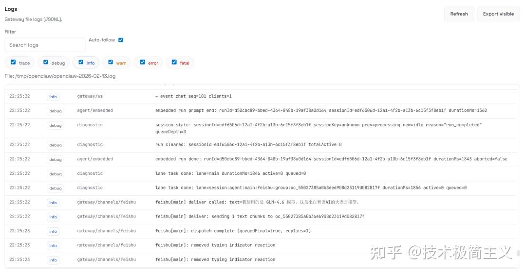Click the log list vertical scrollbar
Screen dimensions: 526x274
coord(518,253)
